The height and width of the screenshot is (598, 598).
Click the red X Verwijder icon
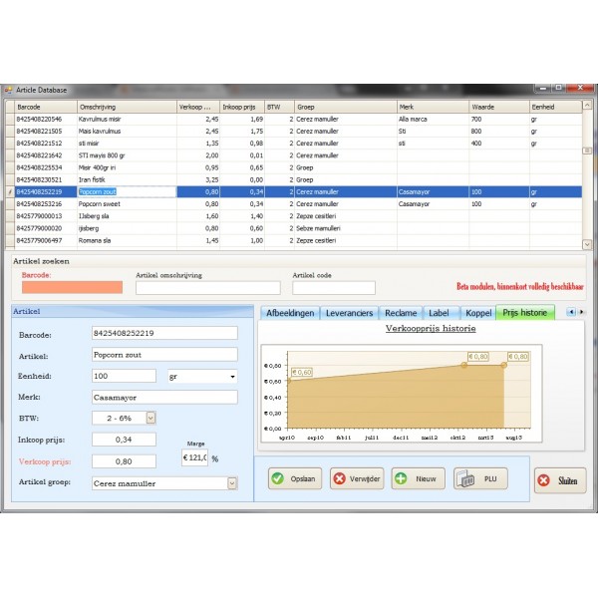point(338,479)
